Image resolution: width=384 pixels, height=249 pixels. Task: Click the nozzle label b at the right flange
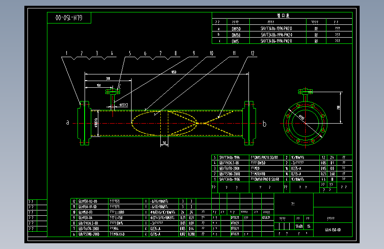(264, 124)
